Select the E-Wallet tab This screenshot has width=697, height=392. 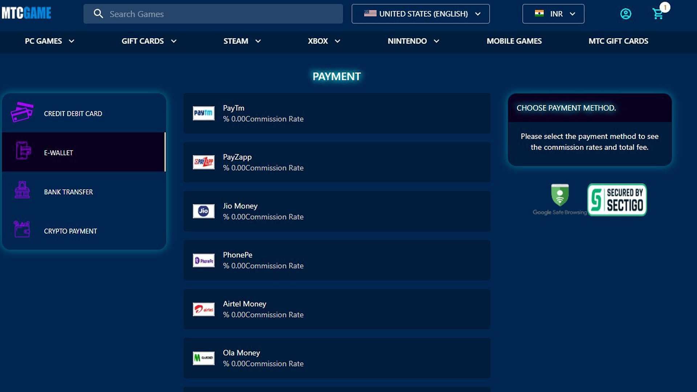click(x=84, y=152)
